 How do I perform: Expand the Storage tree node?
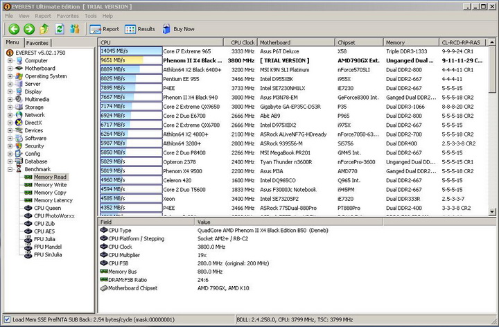[10, 107]
